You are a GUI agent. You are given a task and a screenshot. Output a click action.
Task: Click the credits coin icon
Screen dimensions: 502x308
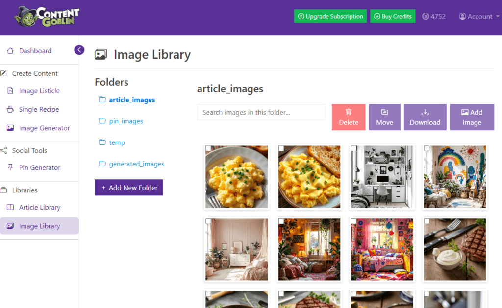(426, 16)
